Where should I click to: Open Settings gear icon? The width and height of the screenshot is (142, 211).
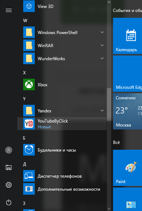(9, 185)
